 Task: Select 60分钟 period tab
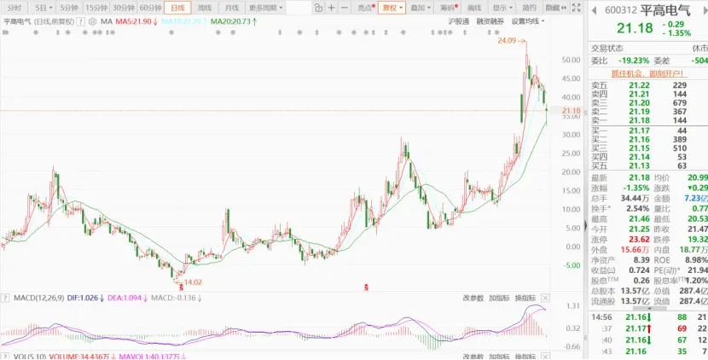tap(150, 8)
